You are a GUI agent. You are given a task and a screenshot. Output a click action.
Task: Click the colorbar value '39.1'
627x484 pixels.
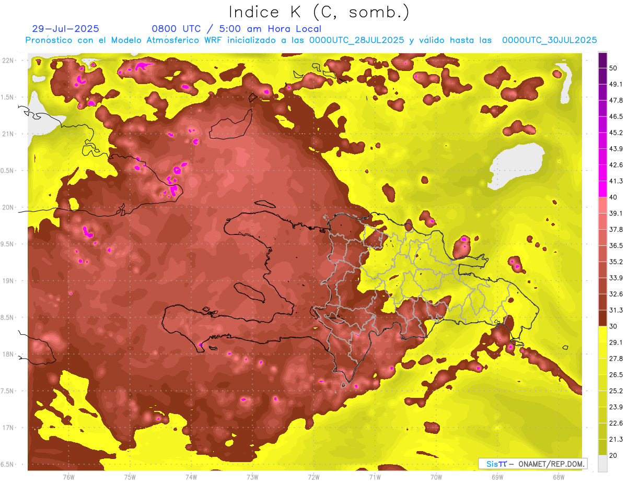(616, 214)
